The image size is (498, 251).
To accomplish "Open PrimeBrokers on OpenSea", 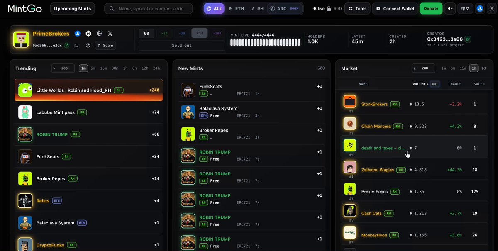I will click(78, 34).
